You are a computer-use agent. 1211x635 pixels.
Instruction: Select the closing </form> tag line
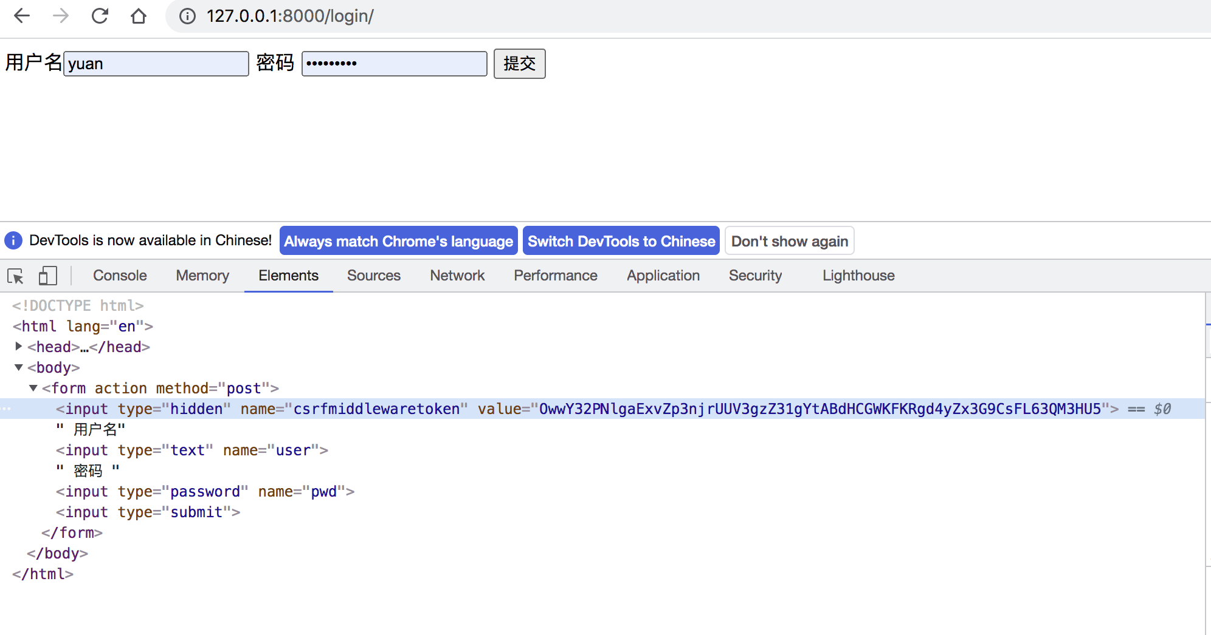click(72, 532)
